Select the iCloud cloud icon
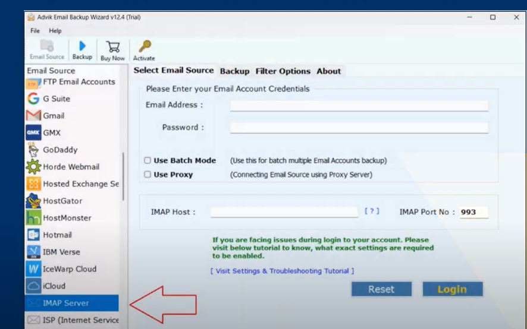The image size is (527, 329). (x=33, y=286)
